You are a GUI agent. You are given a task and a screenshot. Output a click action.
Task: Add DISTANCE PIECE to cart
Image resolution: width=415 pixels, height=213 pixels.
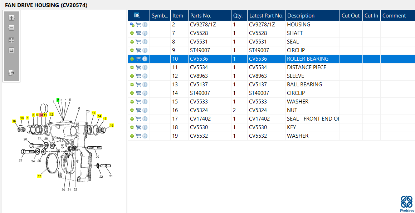coord(138,67)
